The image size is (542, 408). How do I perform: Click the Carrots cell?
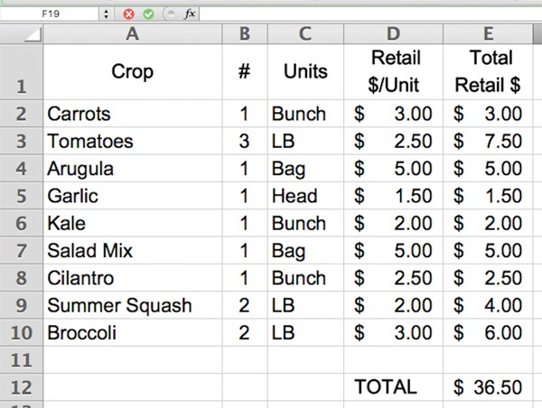pos(133,115)
